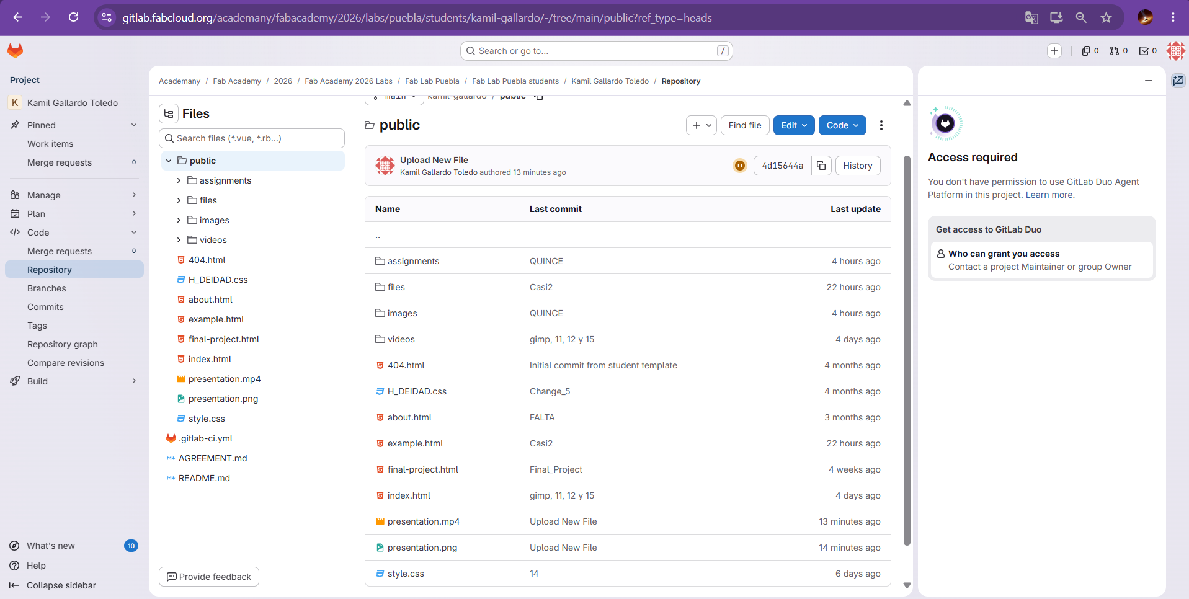Open the Change_5 commit message link
This screenshot has width=1189, height=599.
pyautogui.click(x=550, y=391)
